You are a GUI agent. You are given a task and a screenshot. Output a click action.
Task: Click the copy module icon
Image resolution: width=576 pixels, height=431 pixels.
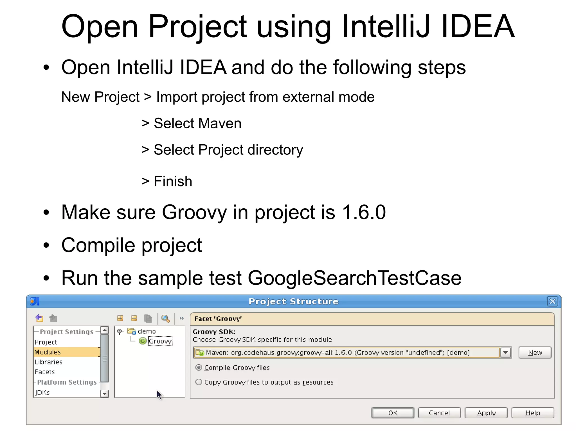pos(148,318)
